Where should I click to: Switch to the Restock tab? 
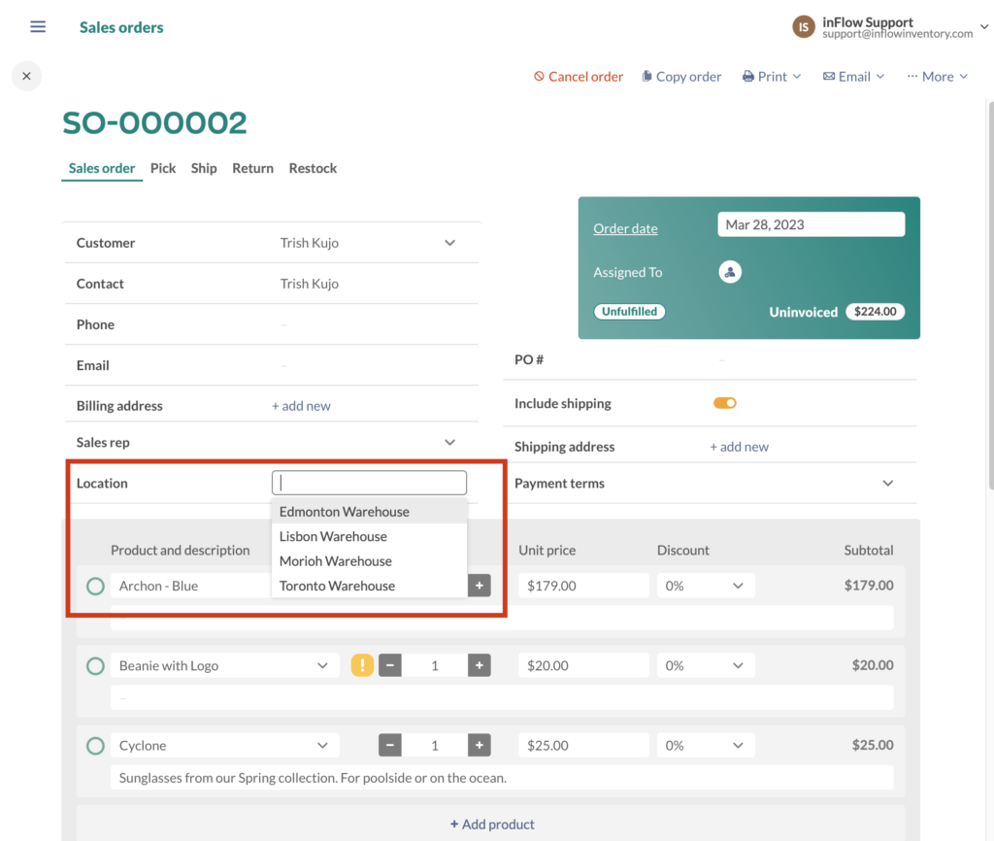tap(313, 168)
